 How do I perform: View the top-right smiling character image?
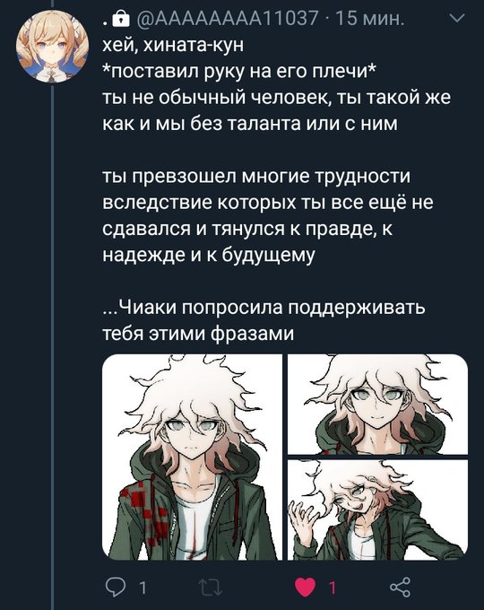pos(377,404)
